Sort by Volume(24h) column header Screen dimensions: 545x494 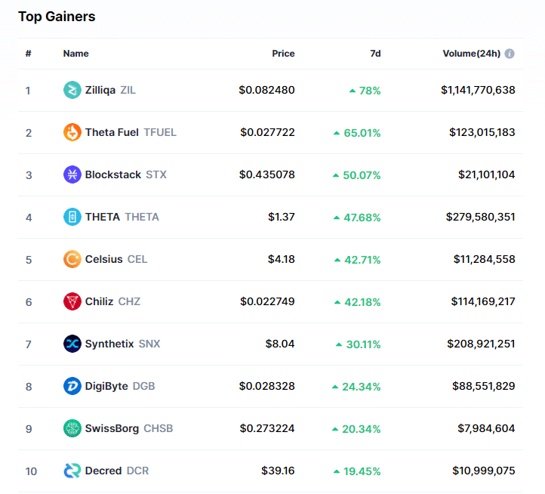pyautogui.click(x=471, y=54)
